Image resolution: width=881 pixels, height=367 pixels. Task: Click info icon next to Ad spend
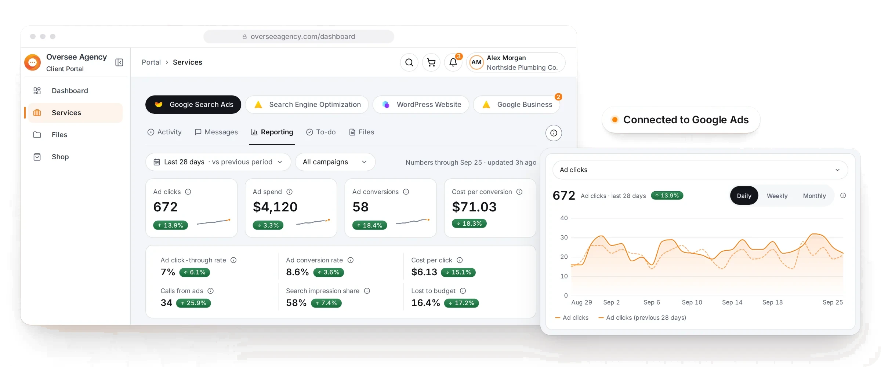[x=289, y=192]
